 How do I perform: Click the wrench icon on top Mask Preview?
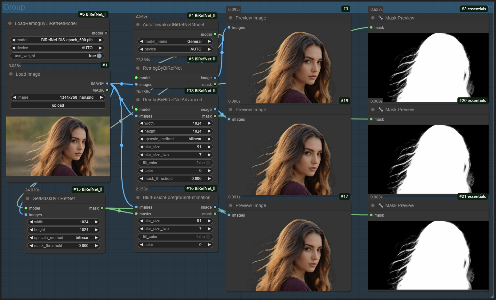[381, 18]
